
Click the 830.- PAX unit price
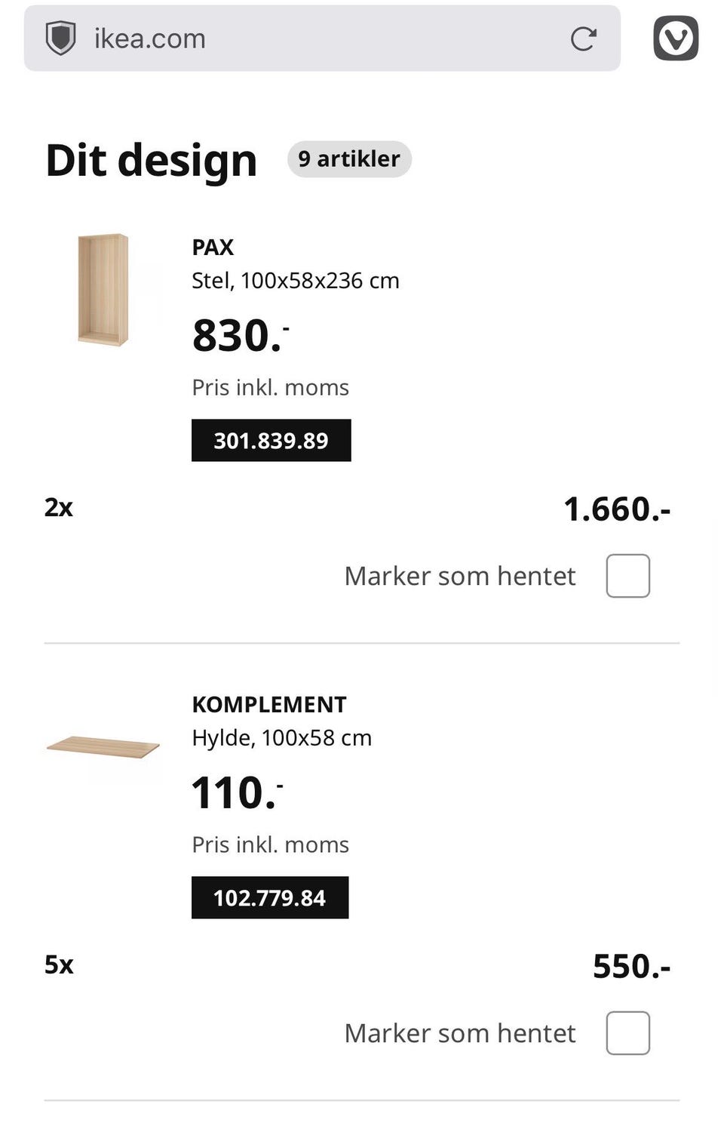(x=240, y=335)
